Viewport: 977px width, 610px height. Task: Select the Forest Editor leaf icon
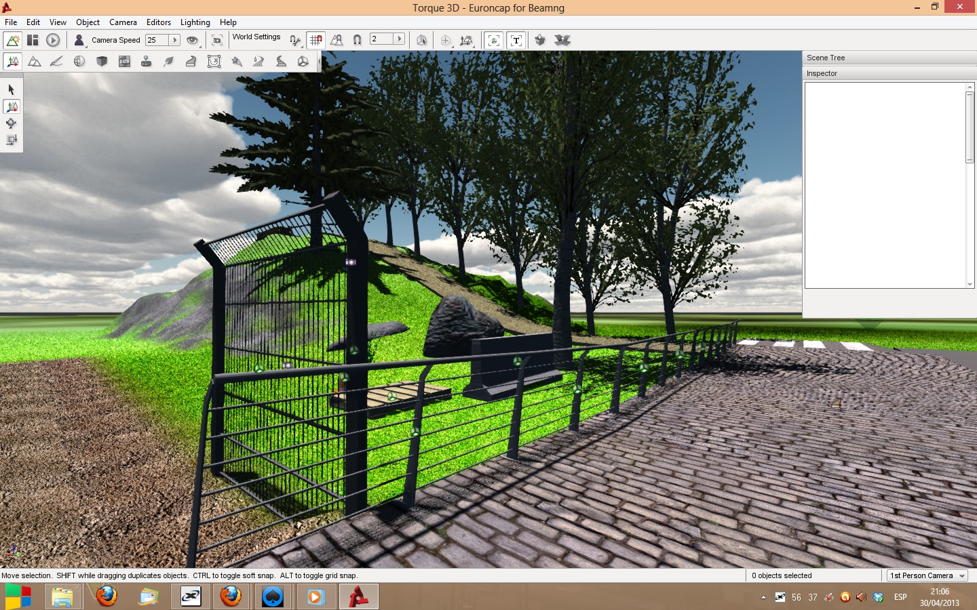click(x=169, y=62)
